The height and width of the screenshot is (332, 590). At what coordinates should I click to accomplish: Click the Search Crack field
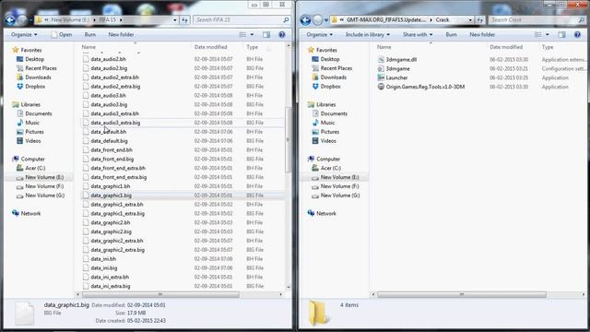click(537, 20)
